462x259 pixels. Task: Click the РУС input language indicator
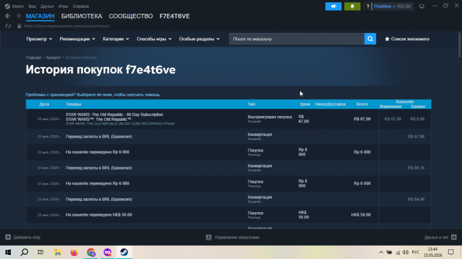click(416, 252)
